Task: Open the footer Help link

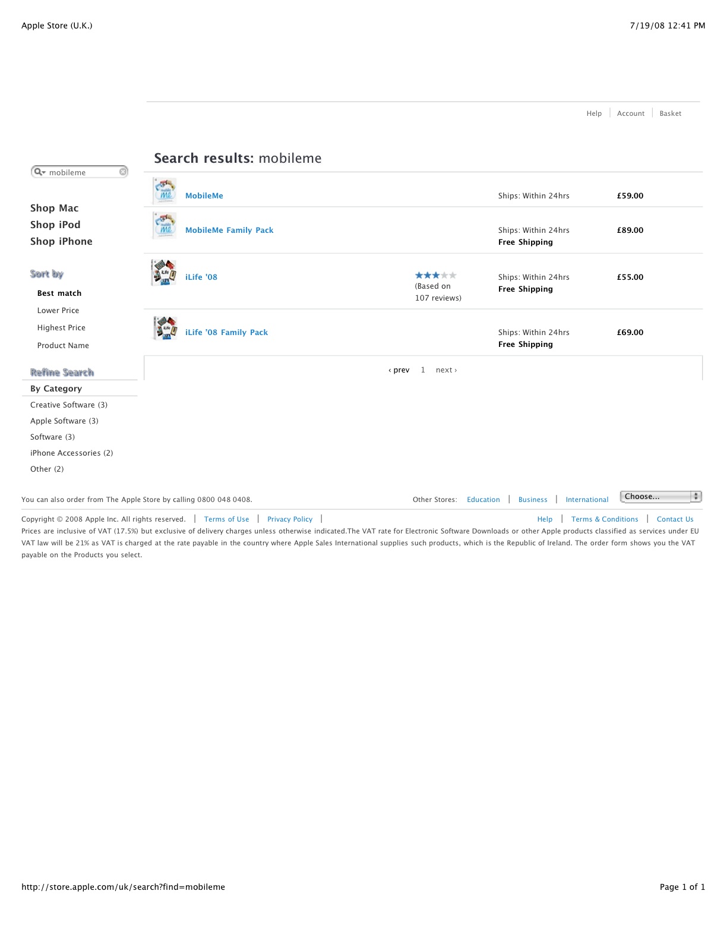Action: click(x=545, y=520)
